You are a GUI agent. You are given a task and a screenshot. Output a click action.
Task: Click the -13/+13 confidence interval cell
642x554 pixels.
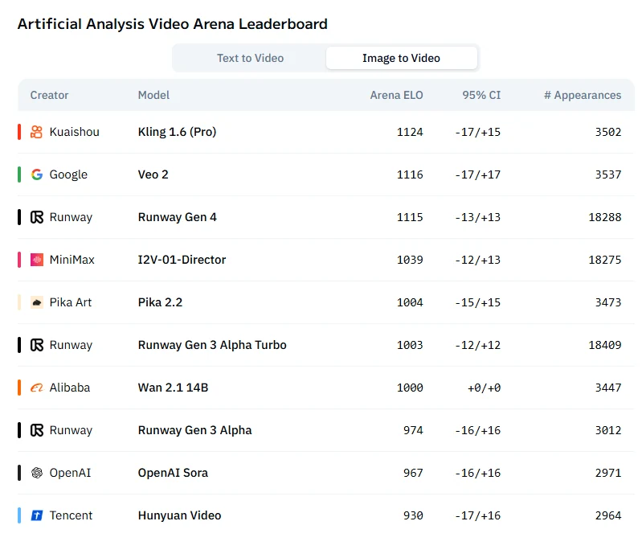[x=478, y=217]
